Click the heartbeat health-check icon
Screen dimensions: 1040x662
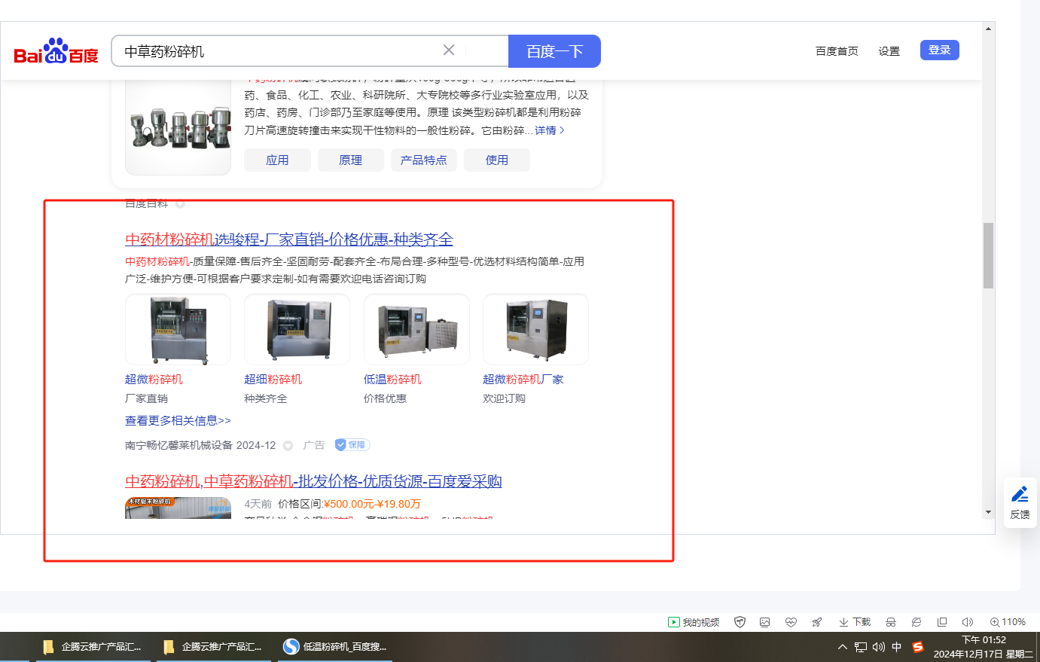click(790, 622)
